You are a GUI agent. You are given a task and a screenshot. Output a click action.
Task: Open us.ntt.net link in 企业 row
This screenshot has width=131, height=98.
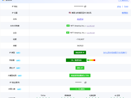[91, 33]
